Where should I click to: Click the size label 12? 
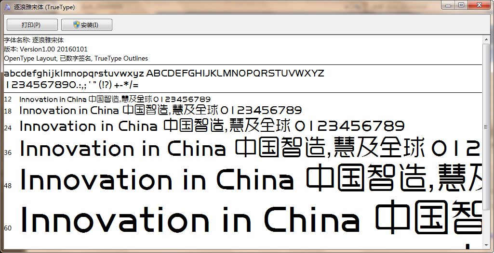pyautogui.click(x=8, y=100)
